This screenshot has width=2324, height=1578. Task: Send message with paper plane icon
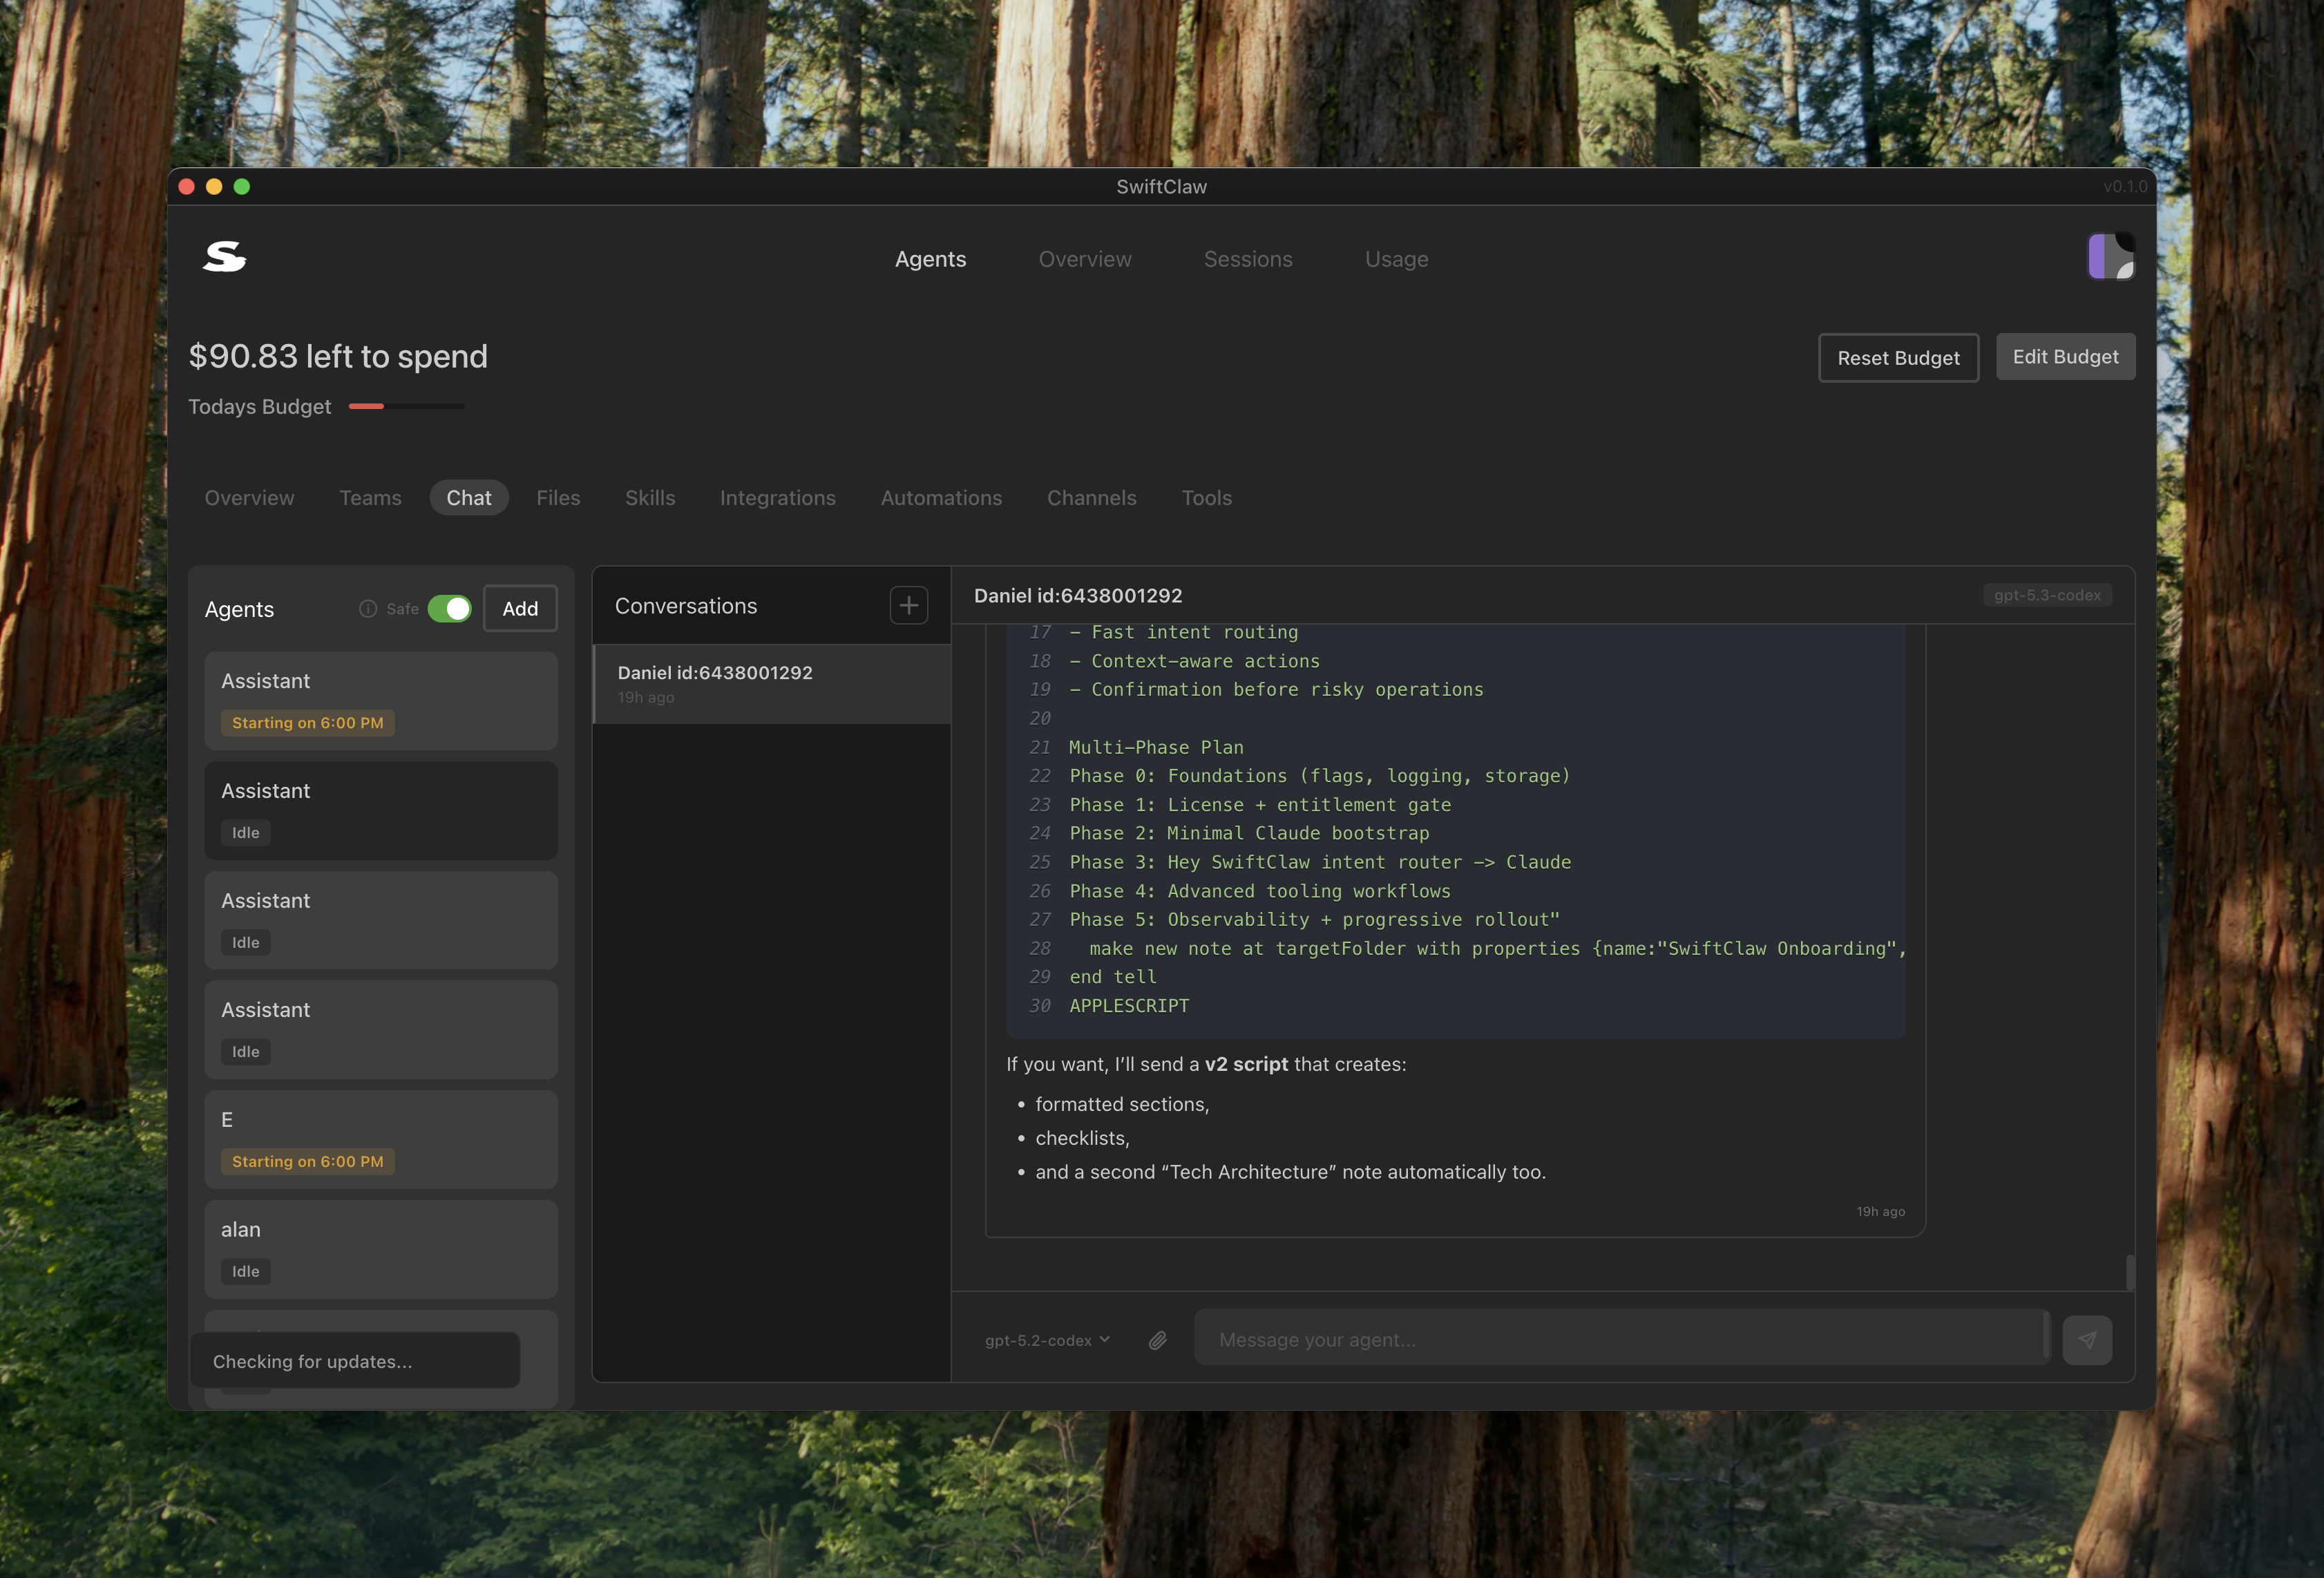point(2087,1340)
